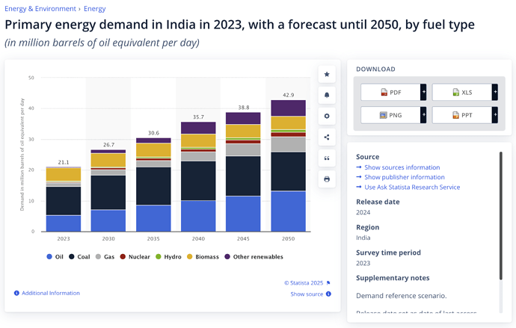This screenshot has width=516, height=328.
Task: Toggle the Oil series in legend
Action: [x=55, y=257]
